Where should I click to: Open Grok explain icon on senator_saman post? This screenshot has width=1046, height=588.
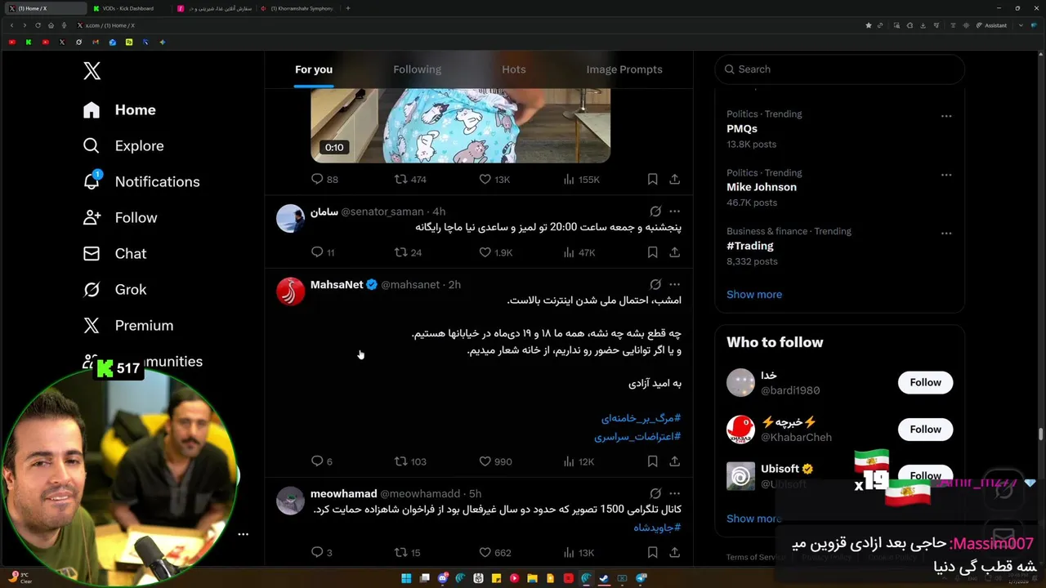click(x=655, y=212)
